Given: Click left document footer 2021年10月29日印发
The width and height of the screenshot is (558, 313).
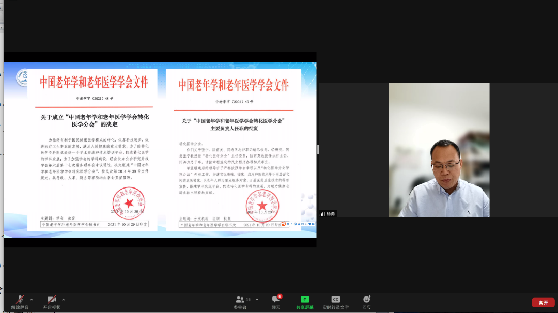Looking at the screenshot, I should pos(128,225).
